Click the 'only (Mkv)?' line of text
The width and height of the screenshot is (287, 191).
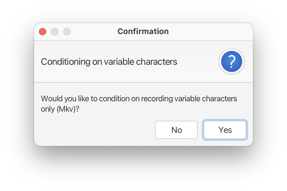click(60, 109)
